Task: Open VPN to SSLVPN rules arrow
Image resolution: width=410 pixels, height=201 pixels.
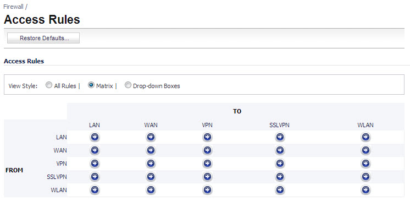Action: 280,164
